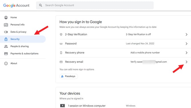This screenshot has width=191, height=108.
Task: Click the About info icon
Action: click(6, 63)
